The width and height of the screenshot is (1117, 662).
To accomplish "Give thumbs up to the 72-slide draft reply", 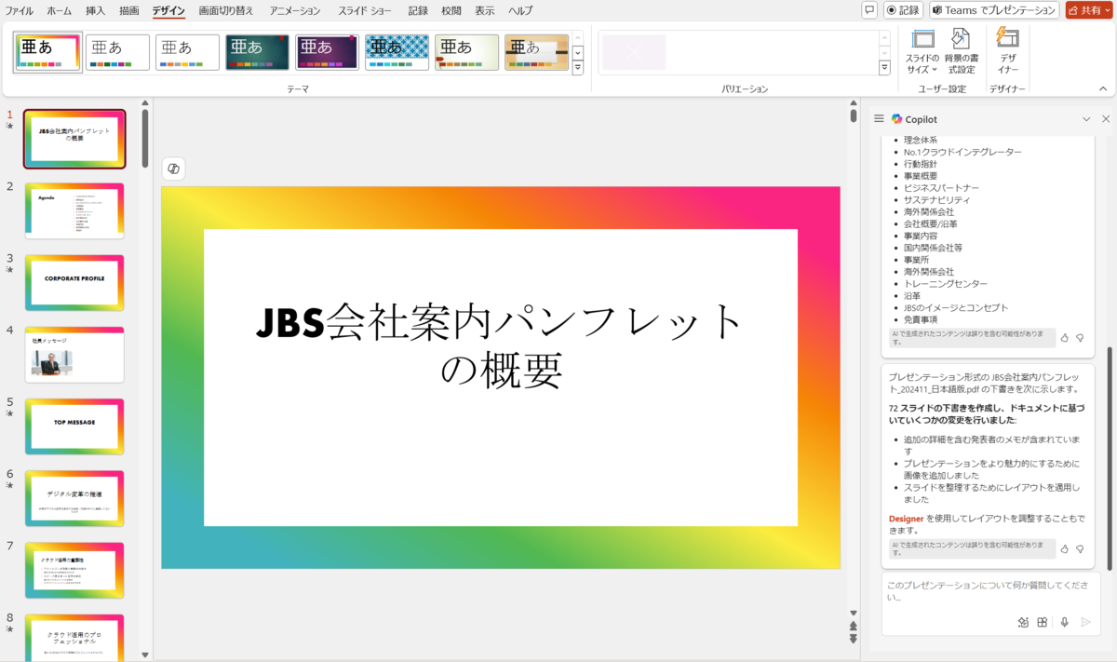I will pyautogui.click(x=1065, y=549).
